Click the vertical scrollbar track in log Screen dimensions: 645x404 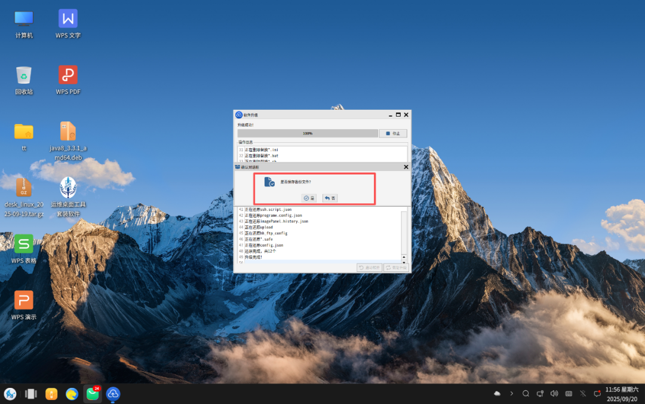(x=404, y=232)
